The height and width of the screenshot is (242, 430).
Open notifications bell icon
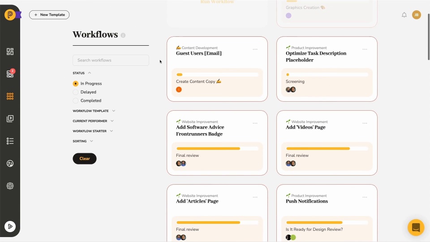pos(404,15)
